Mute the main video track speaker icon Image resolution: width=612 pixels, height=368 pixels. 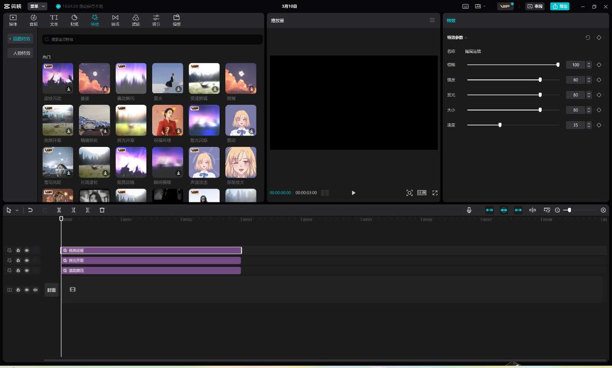[x=35, y=290]
